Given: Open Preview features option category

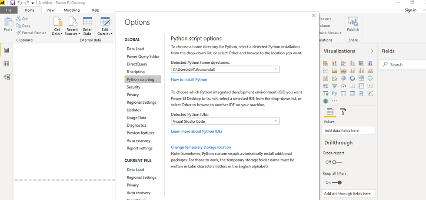Looking at the screenshot, I should [x=140, y=133].
